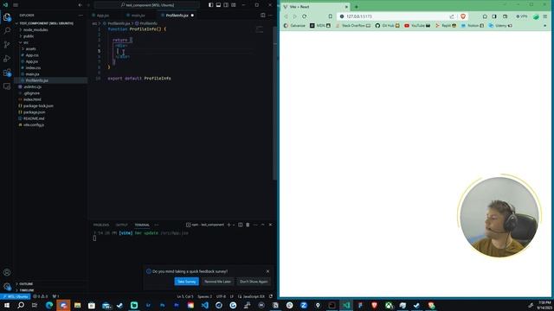Open the Extensions view in activity bar
The height and width of the screenshot is (311, 554).
click(x=7, y=73)
